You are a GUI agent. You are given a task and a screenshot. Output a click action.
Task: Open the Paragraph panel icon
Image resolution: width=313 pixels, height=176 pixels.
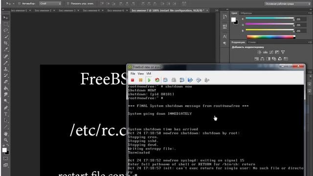click(225, 44)
